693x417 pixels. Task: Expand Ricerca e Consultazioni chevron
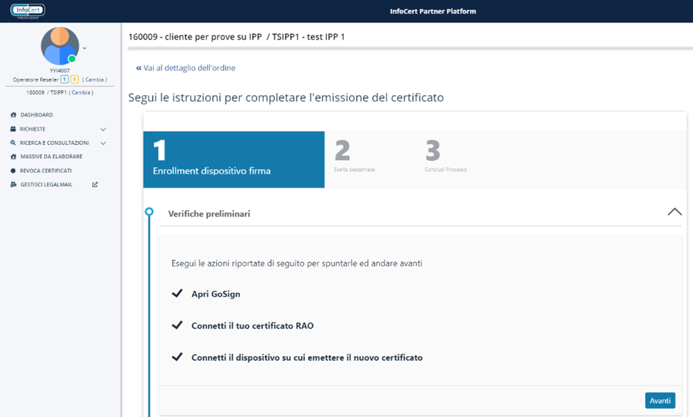tap(103, 144)
